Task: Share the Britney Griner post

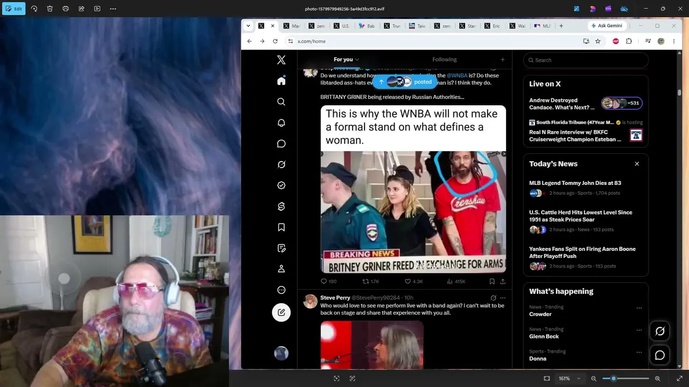Action: click(x=503, y=281)
